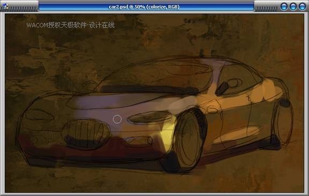Click the circular brush cursor on the hood

[x=117, y=119]
